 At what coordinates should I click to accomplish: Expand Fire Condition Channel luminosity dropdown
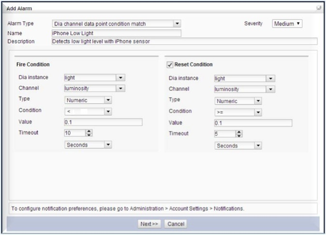pos(120,89)
